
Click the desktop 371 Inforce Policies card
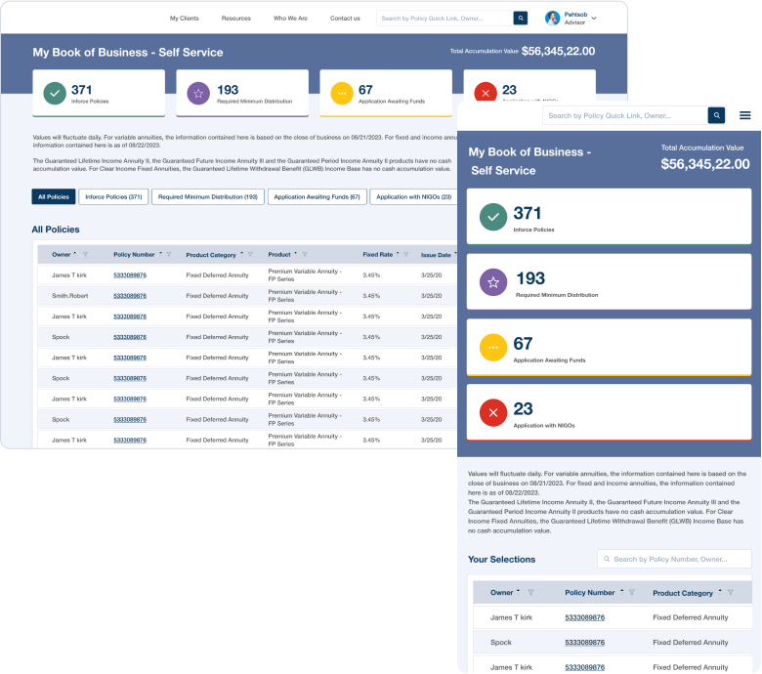[99, 94]
